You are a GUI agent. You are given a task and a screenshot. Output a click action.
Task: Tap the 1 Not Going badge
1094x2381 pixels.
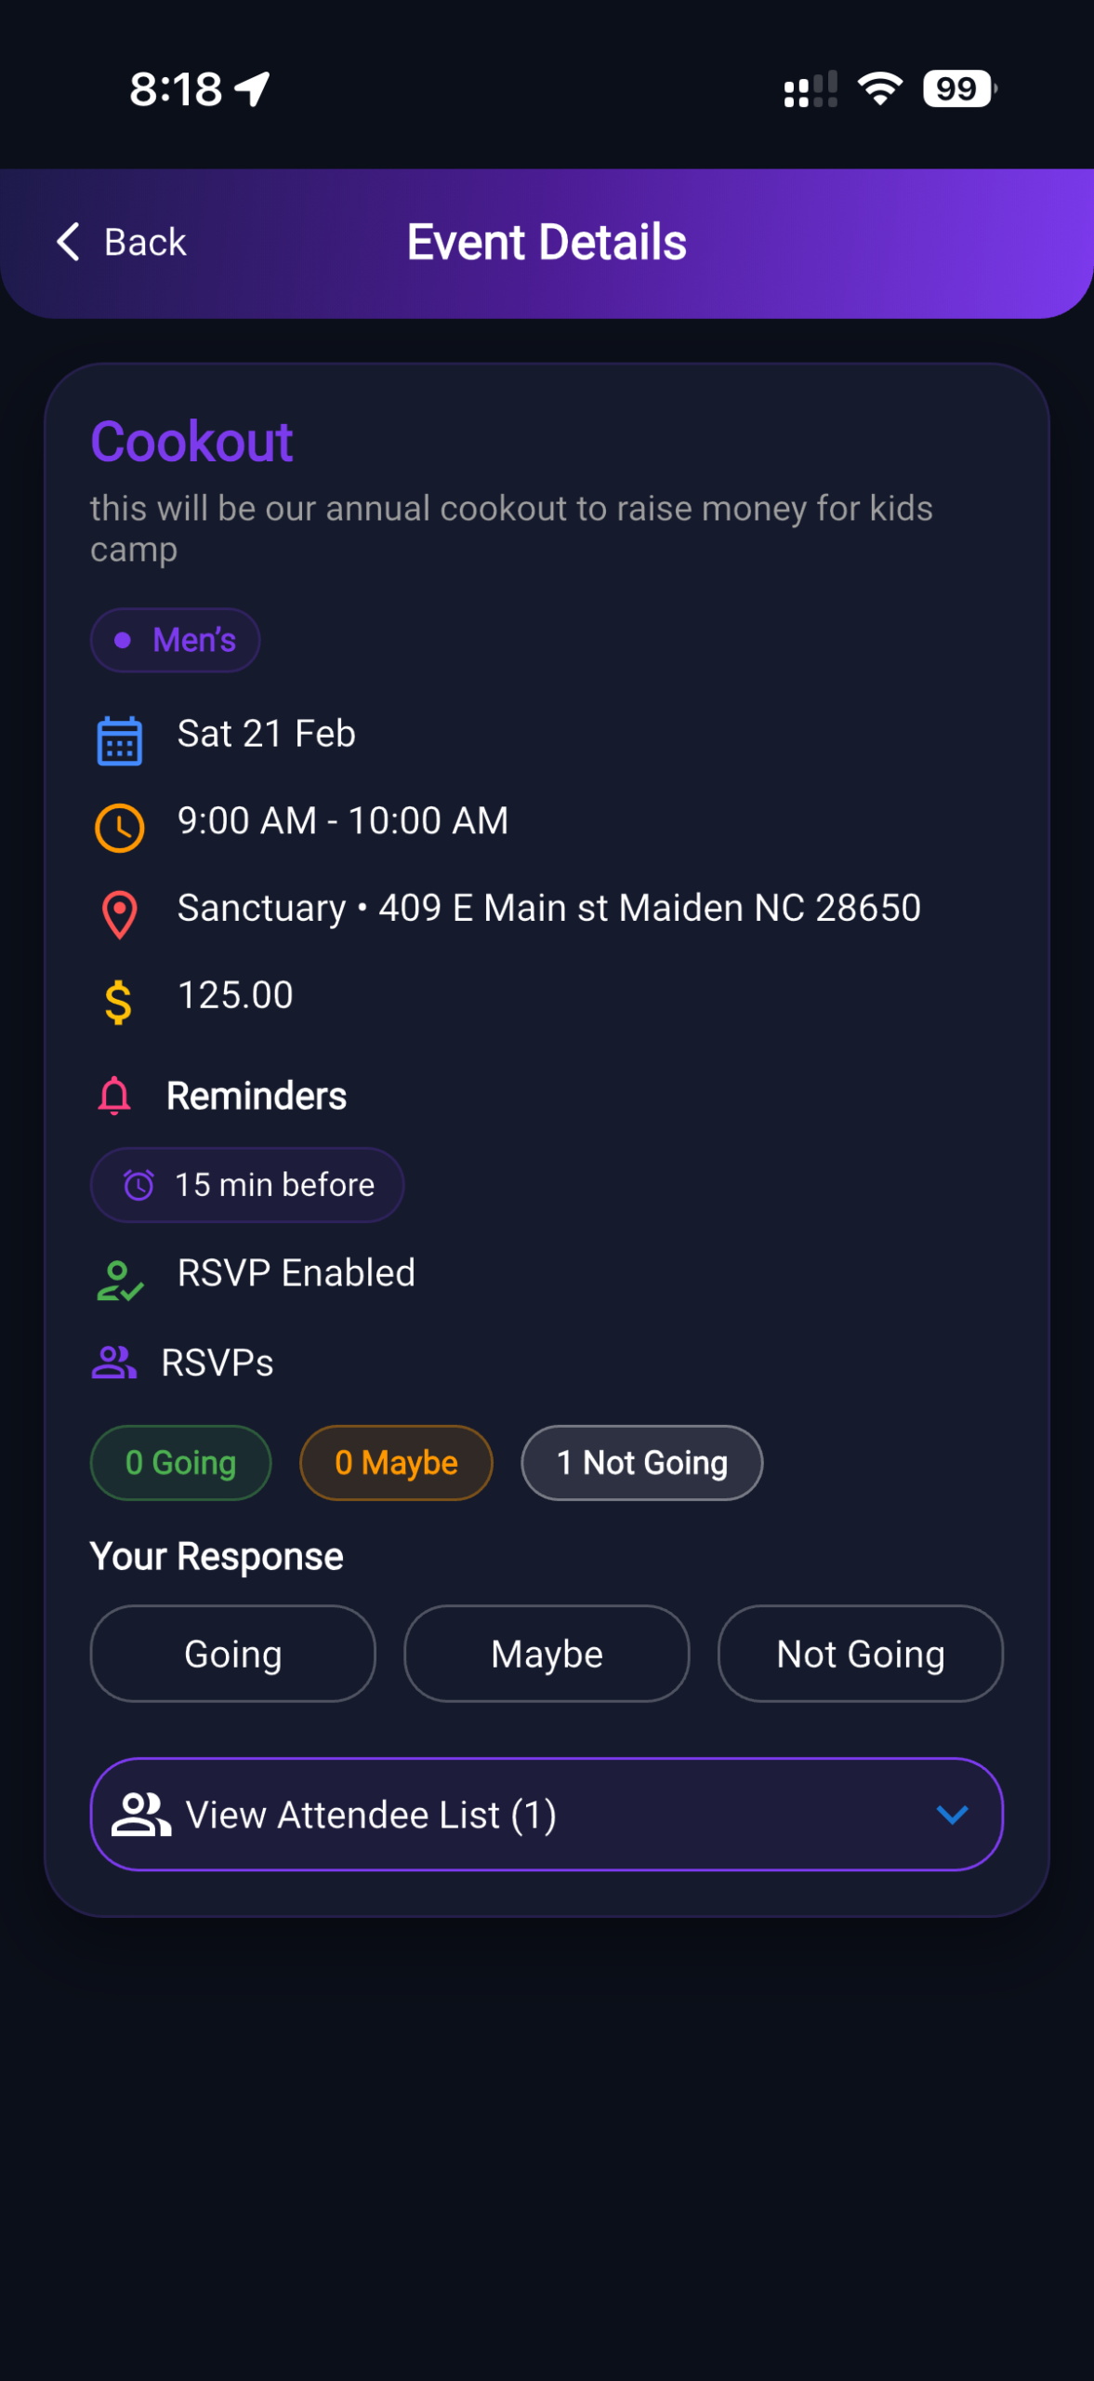click(x=641, y=1463)
